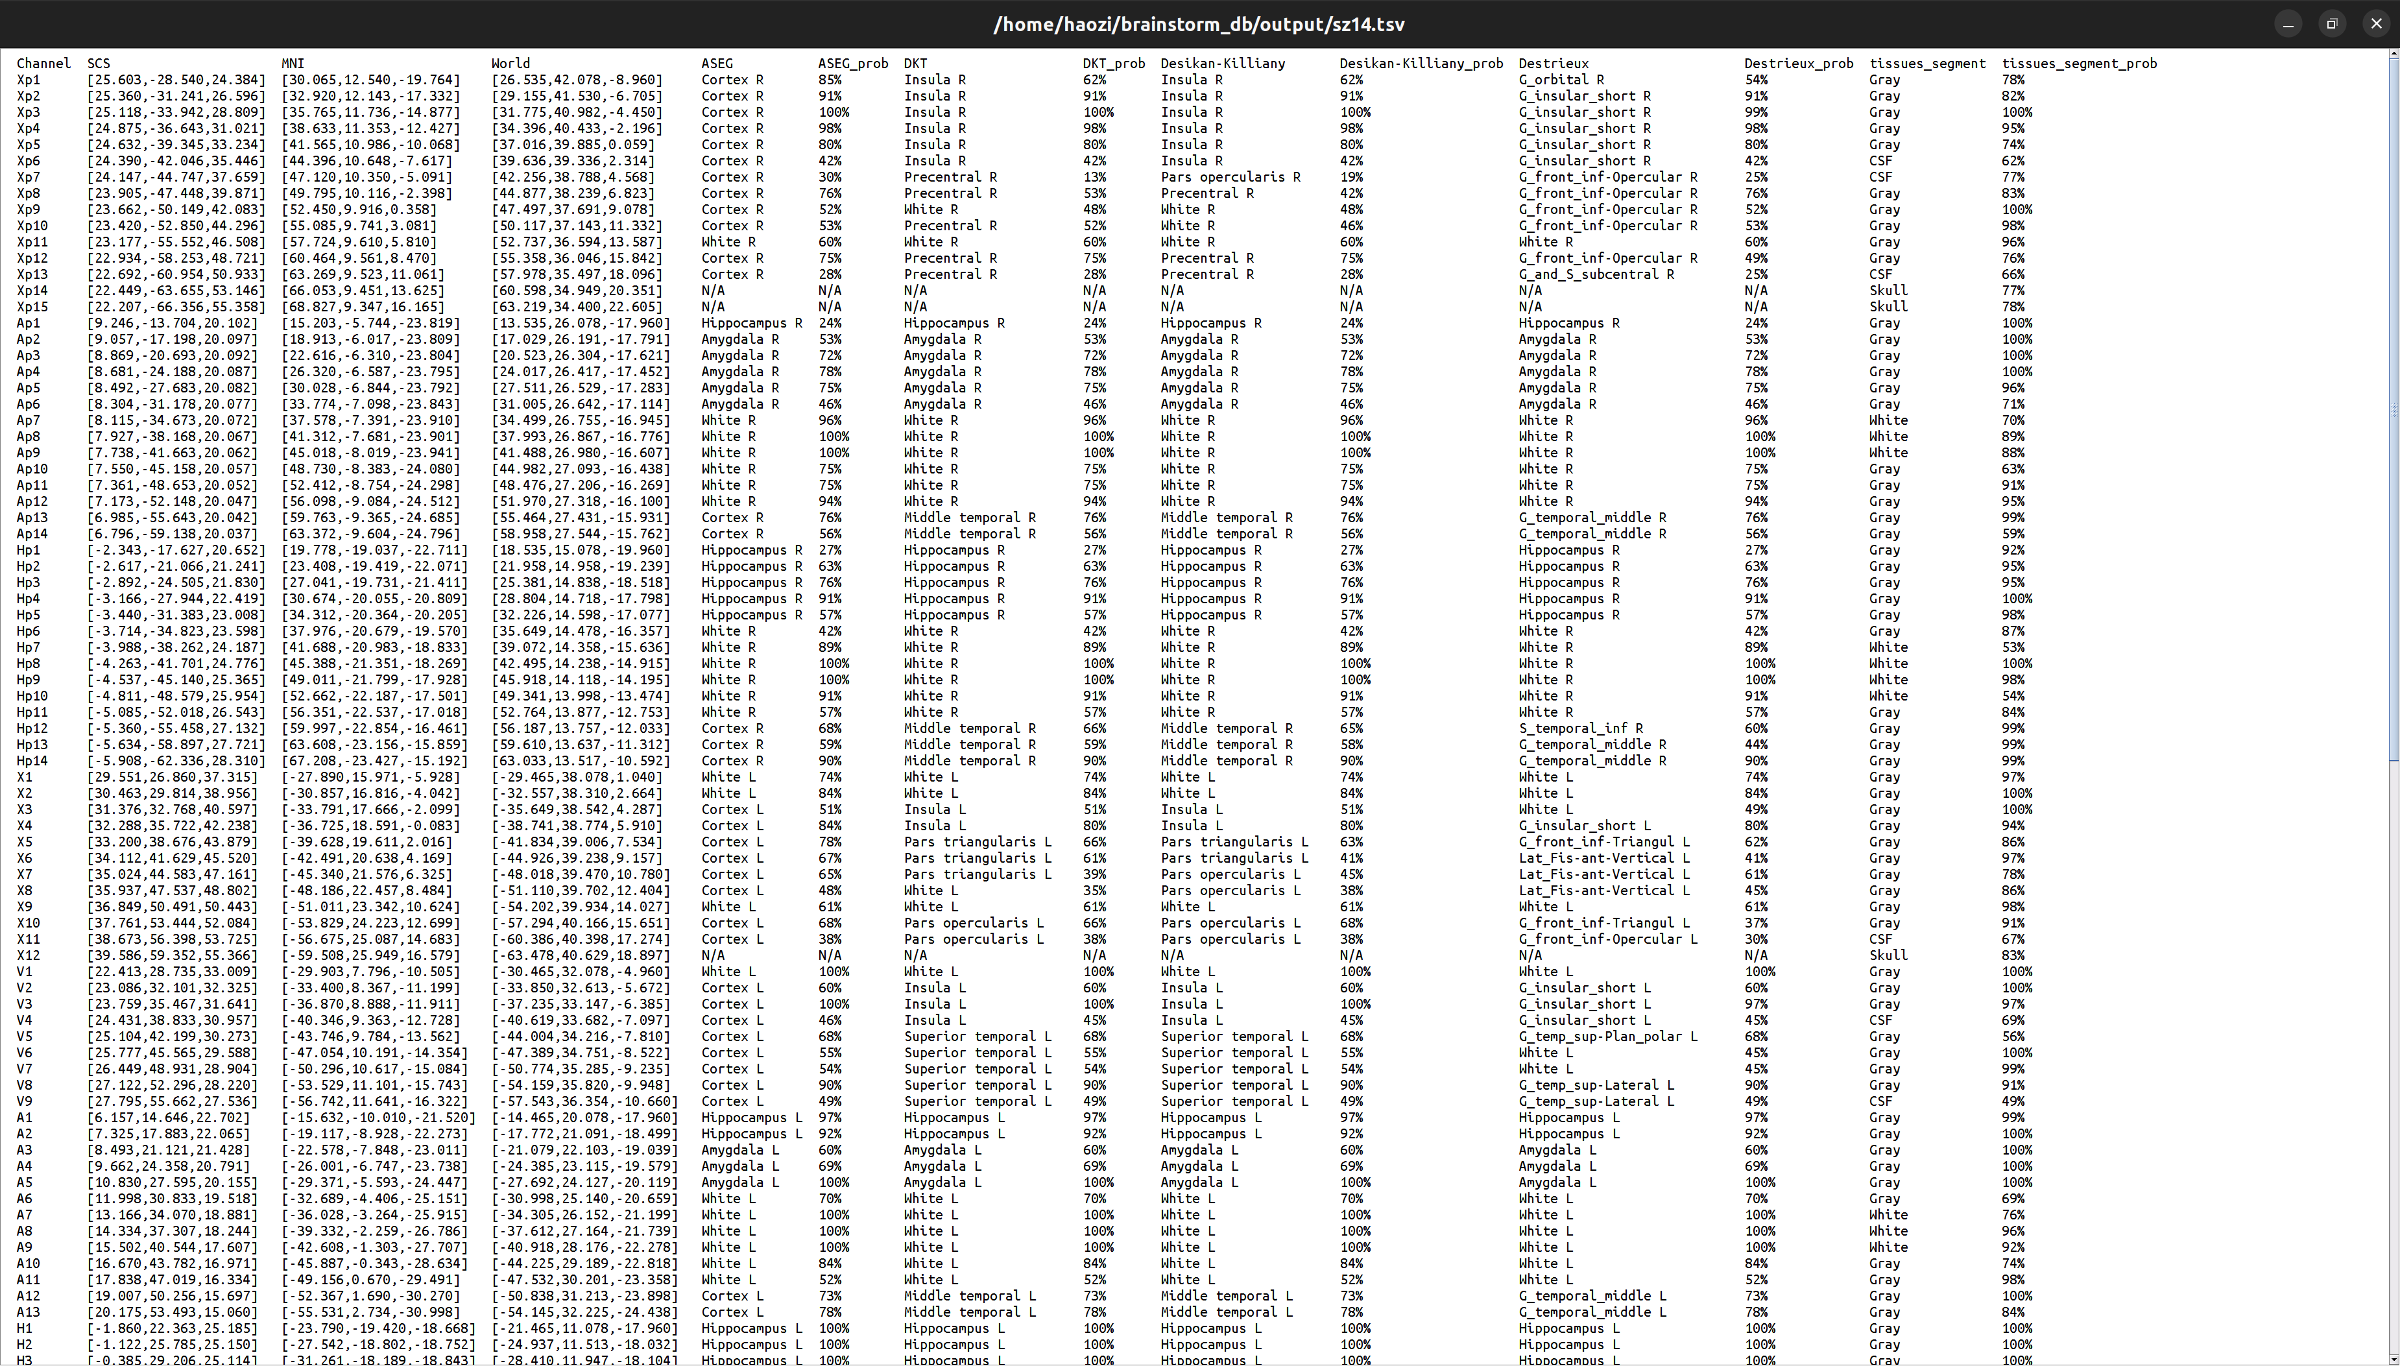Screen dimensions: 2400x1366
Task: Click the 'SCS' column header
Action: pos(99,64)
